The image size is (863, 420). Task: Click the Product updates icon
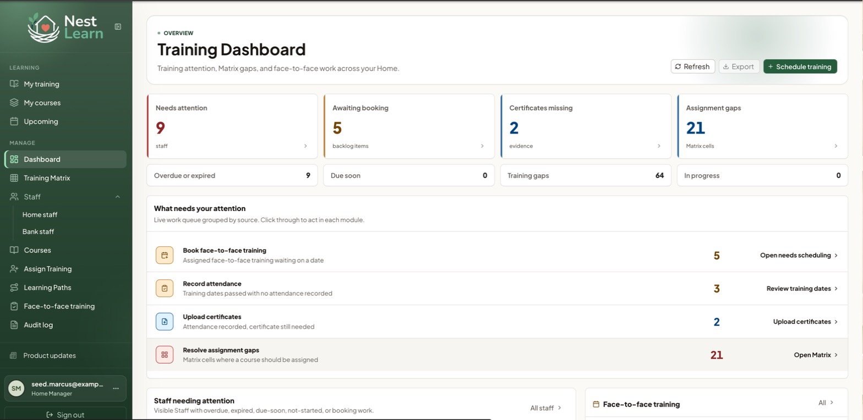tap(14, 356)
